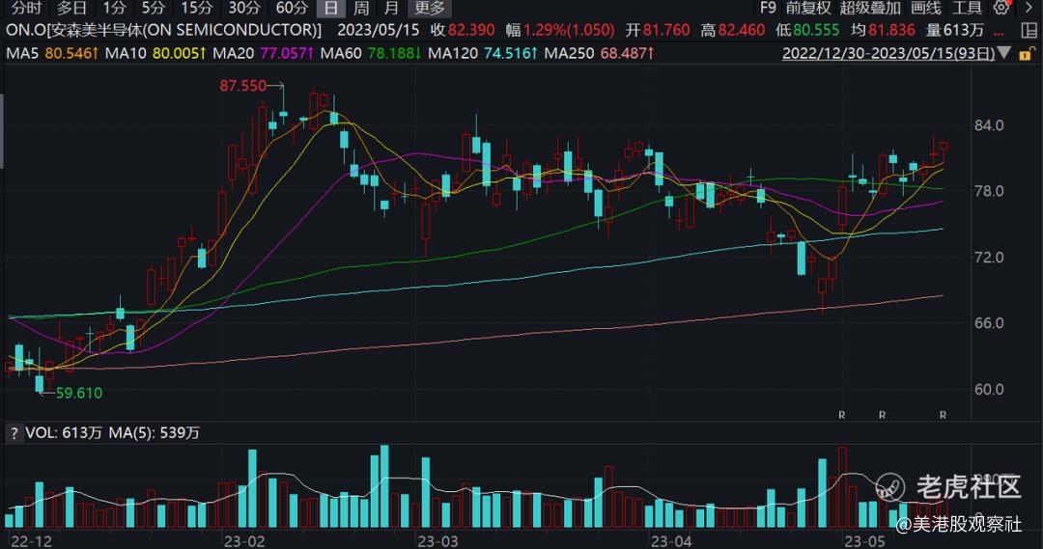Image resolution: width=1043 pixels, height=549 pixels.
Task: Click the 23-02 date axis label
Action: (x=244, y=541)
